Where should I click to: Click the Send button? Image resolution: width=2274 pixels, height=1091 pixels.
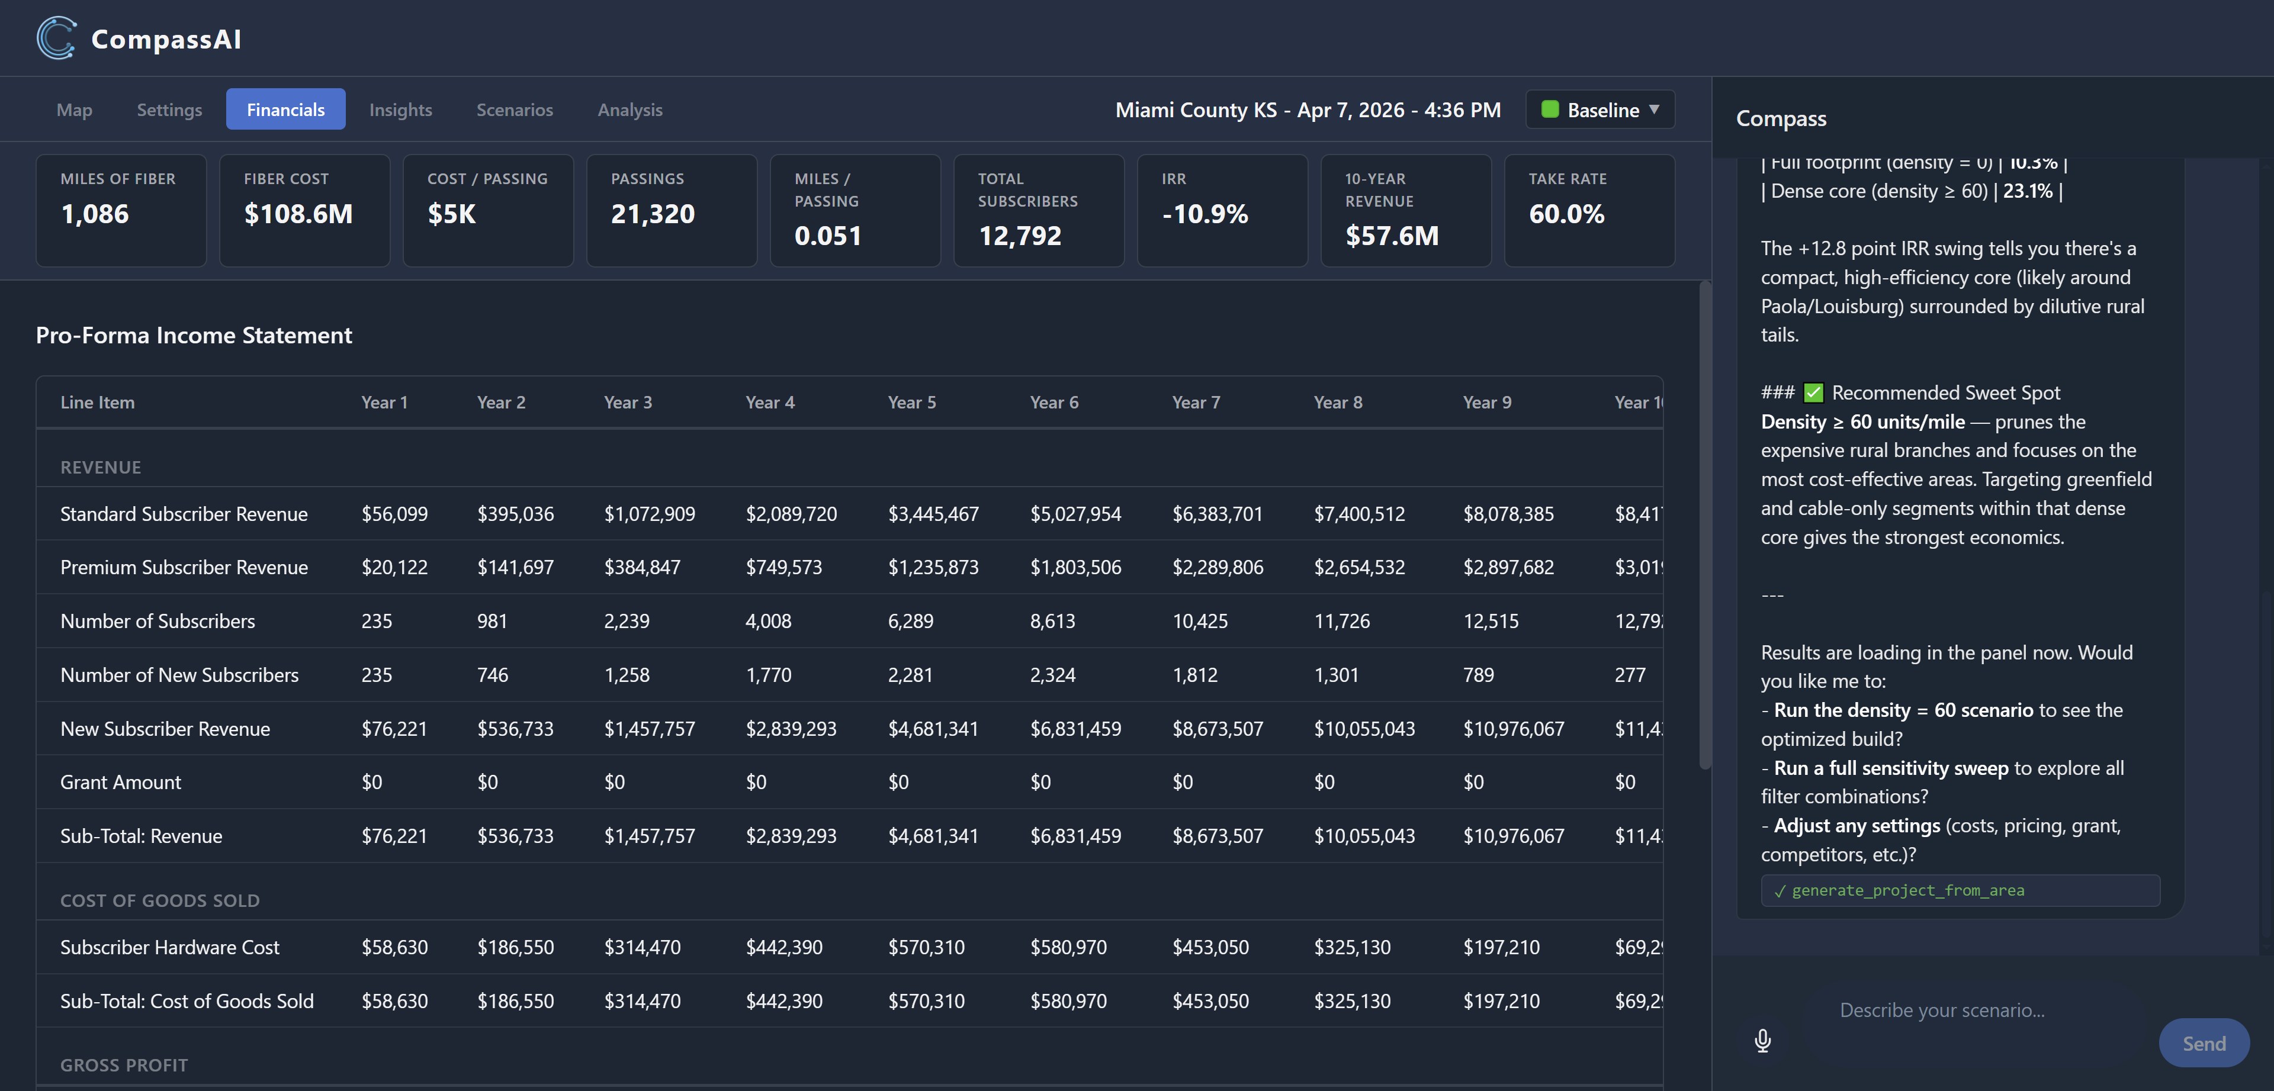click(2204, 1043)
